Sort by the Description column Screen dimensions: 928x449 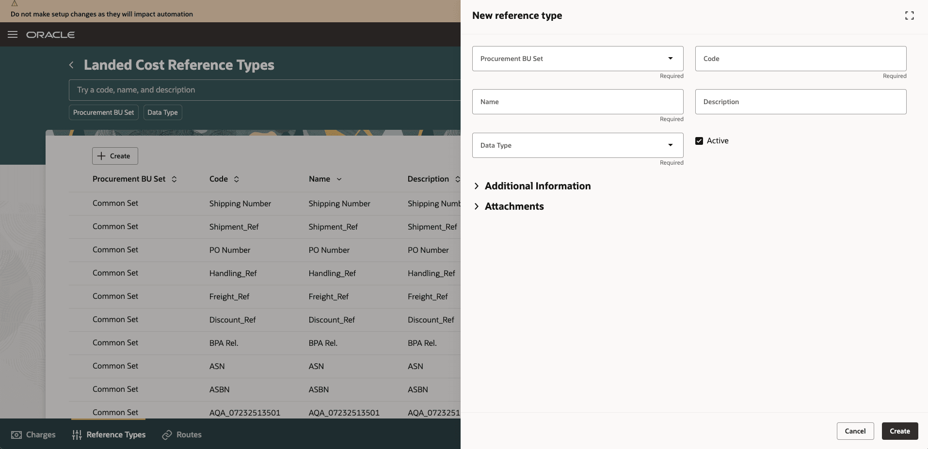coord(457,179)
